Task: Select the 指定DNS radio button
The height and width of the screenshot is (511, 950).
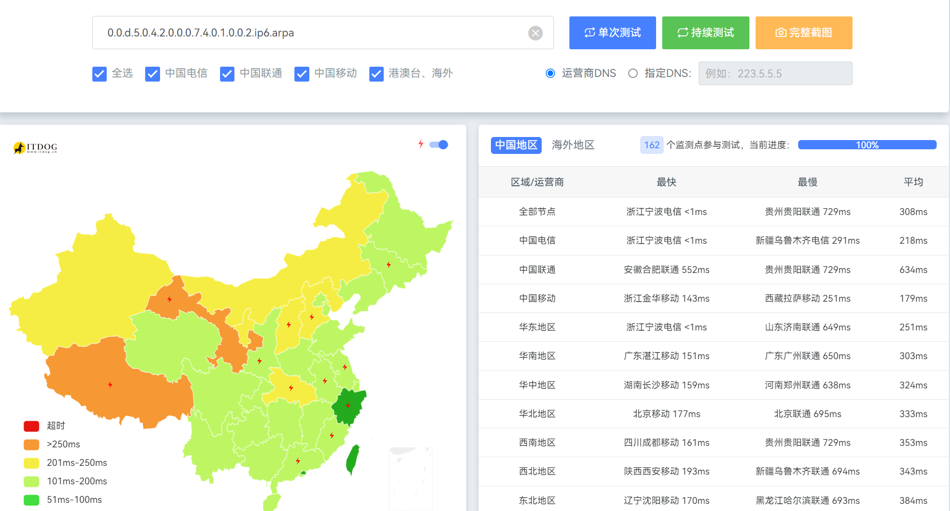Action: pyautogui.click(x=633, y=73)
